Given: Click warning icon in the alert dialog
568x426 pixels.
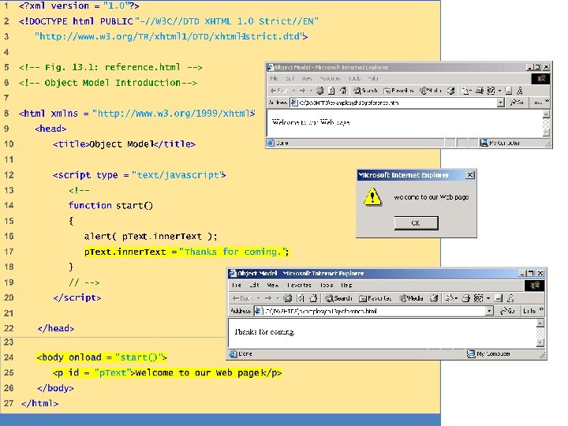Looking at the screenshot, I should click(x=372, y=197).
